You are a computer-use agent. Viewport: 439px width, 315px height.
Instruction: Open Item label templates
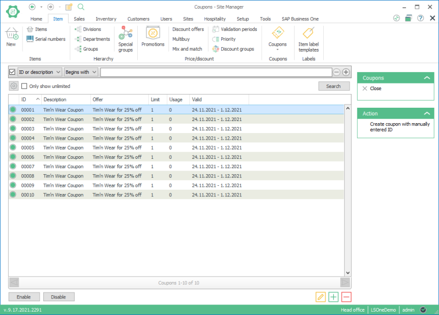pos(308,39)
